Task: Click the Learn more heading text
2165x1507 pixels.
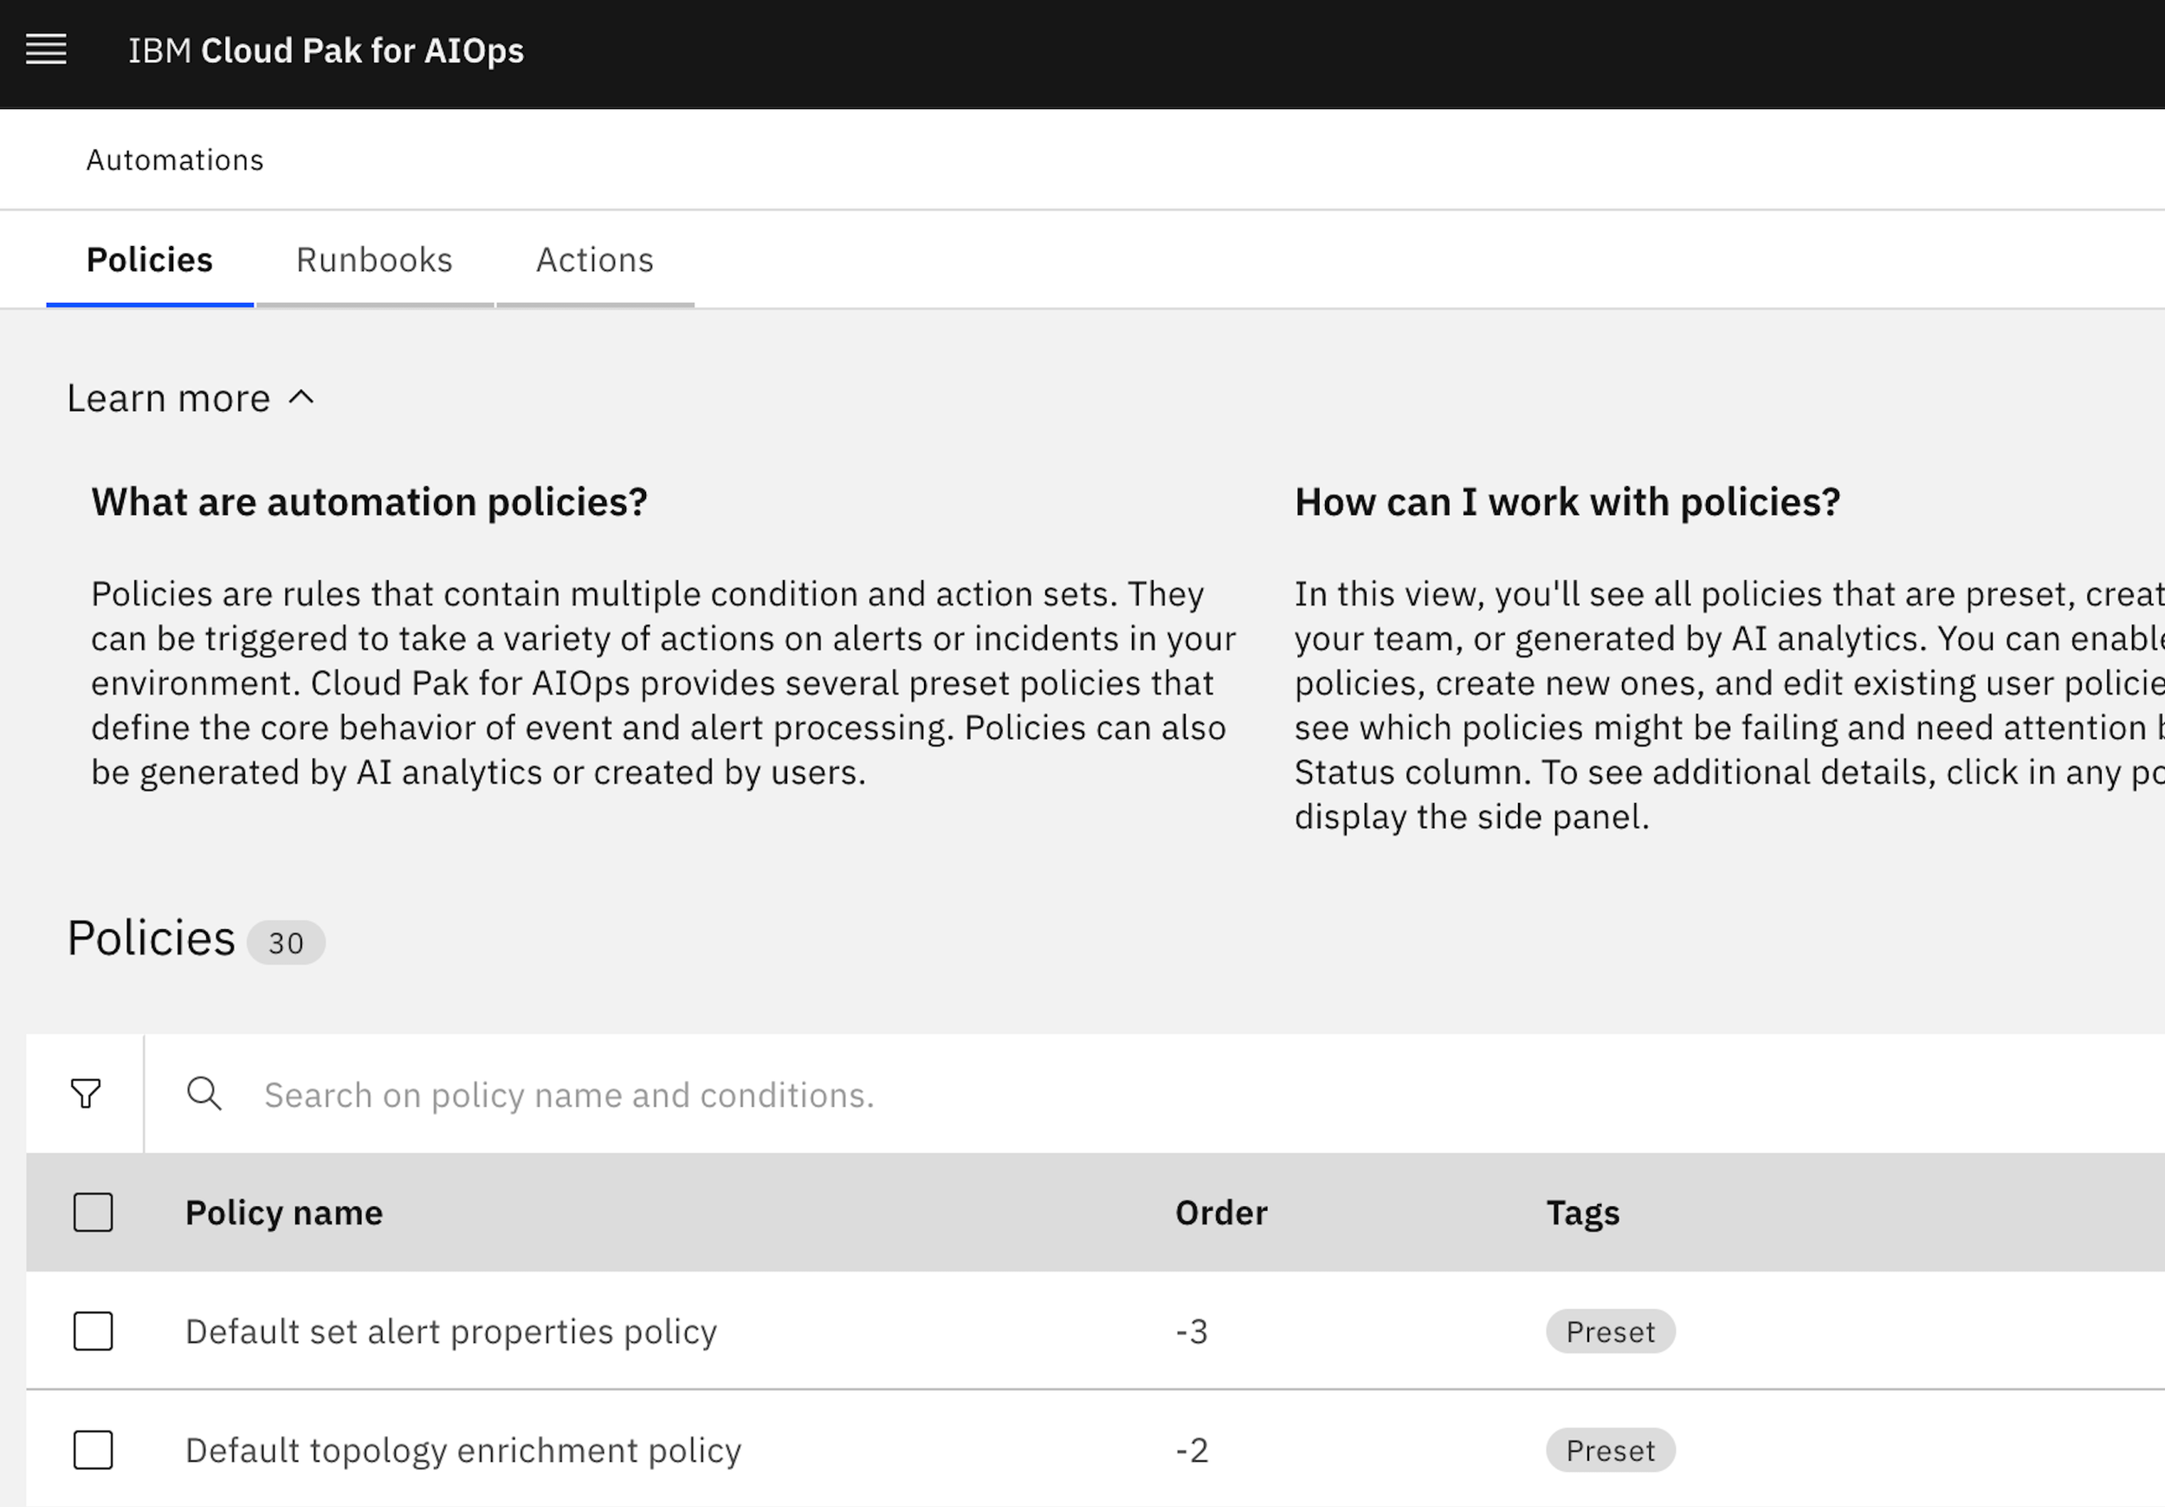Action: (x=169, y=399)
